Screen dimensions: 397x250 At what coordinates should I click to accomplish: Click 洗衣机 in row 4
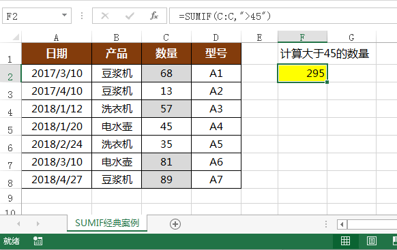[117, 109]
